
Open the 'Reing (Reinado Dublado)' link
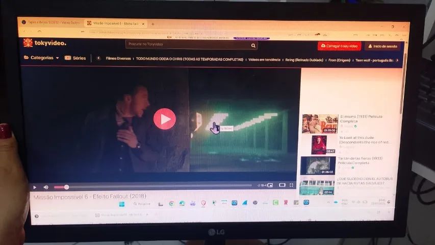coord(304,60)
